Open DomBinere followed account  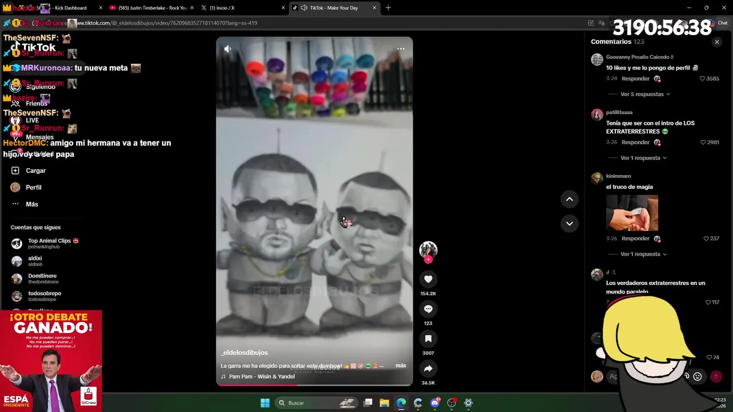tap(34, 279)
